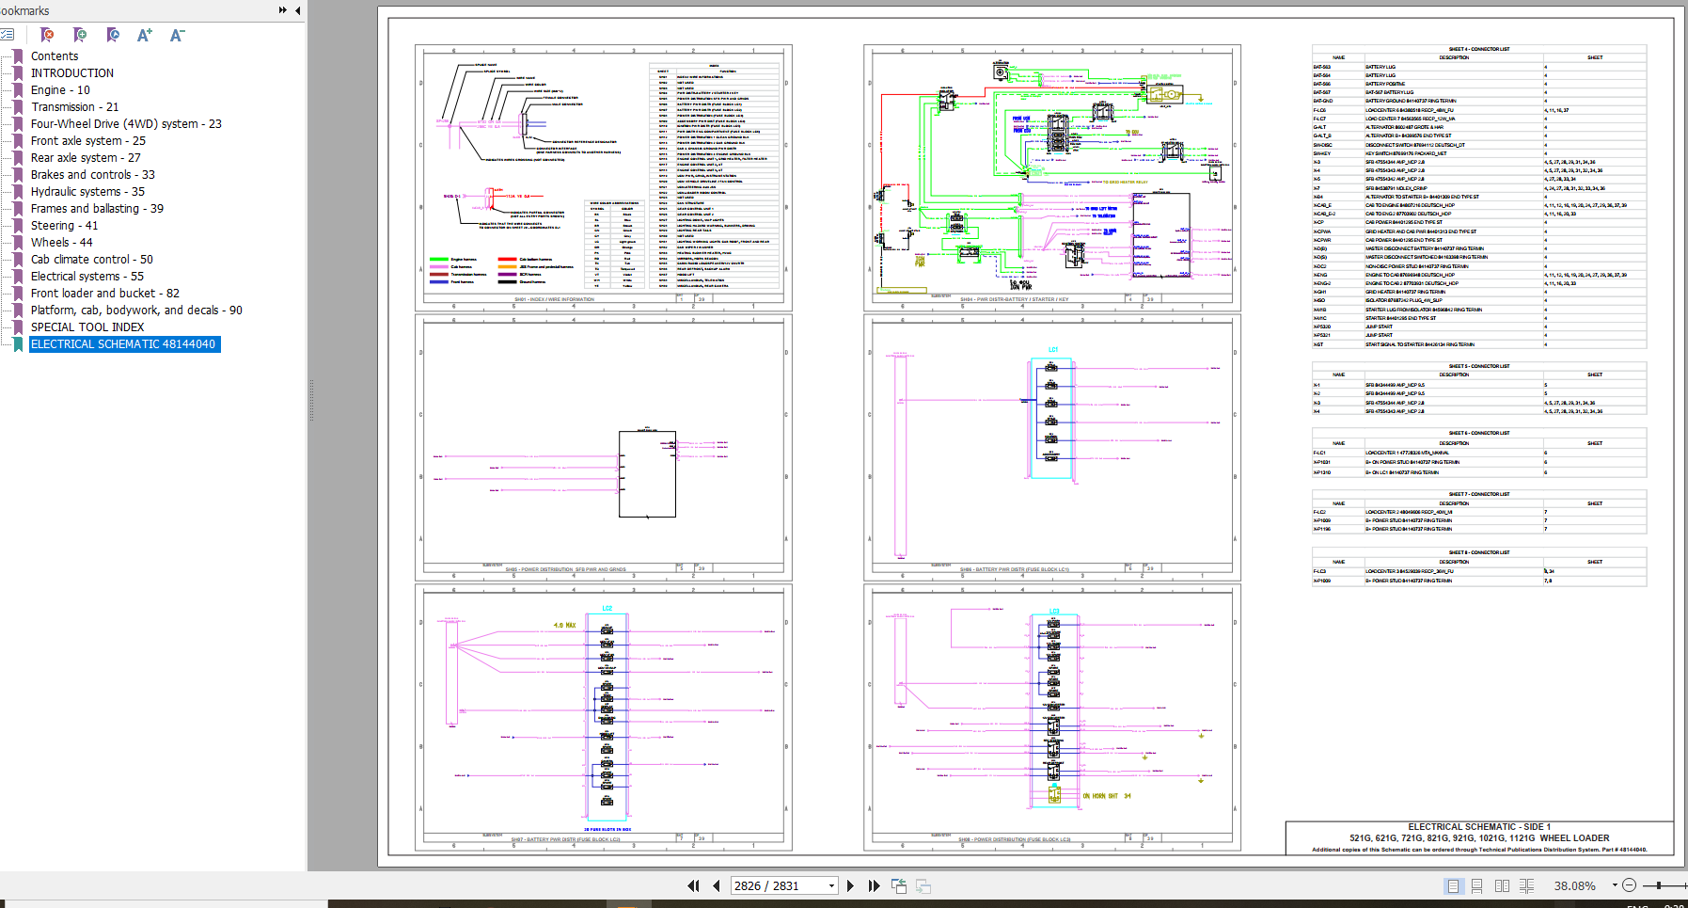Collapse the Bookmarks panel with left arrow
1688x908 pixels.
click(x=298, y=10)
